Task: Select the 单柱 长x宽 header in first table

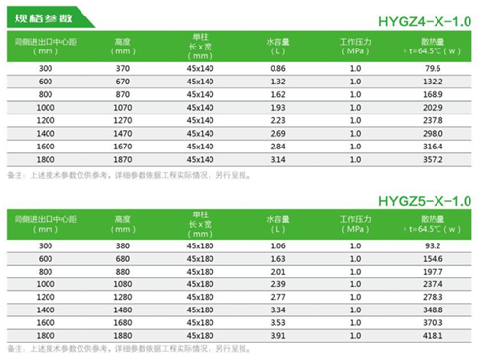Action: (x=200, y=47)
